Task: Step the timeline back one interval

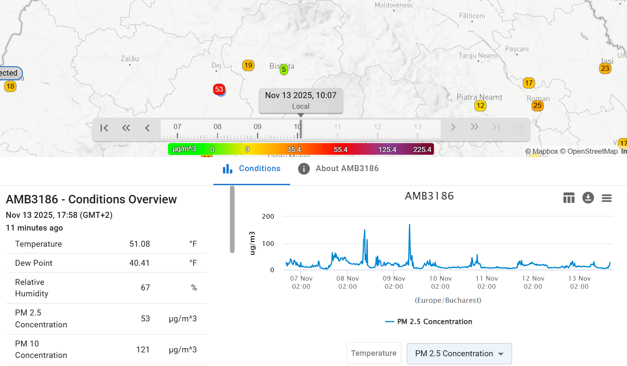Action: click(147, 127)
